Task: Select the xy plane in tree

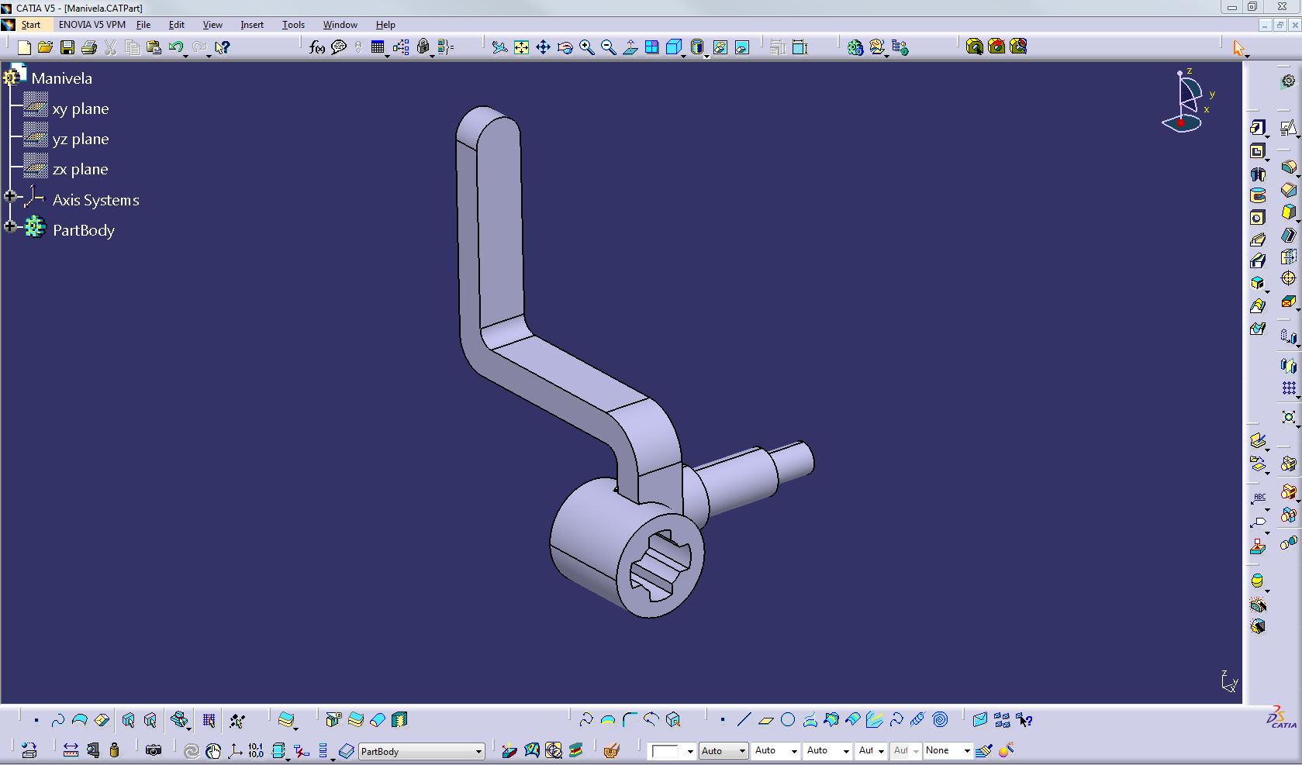Action: 81,109
